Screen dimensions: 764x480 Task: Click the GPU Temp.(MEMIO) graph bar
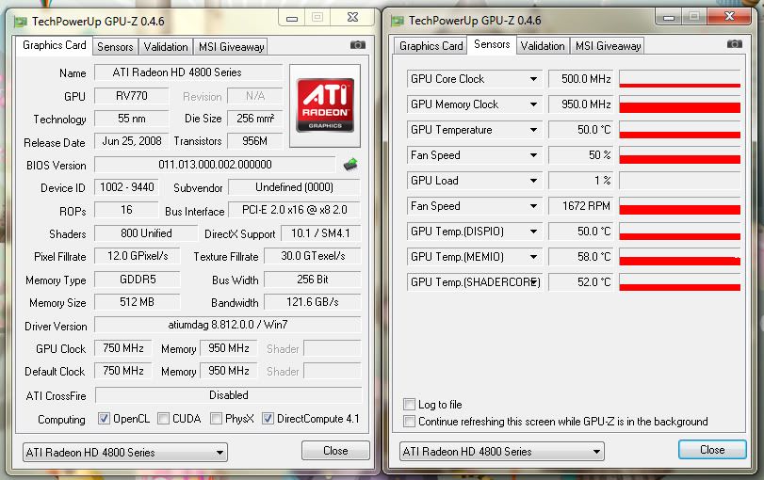coord(680,257)
